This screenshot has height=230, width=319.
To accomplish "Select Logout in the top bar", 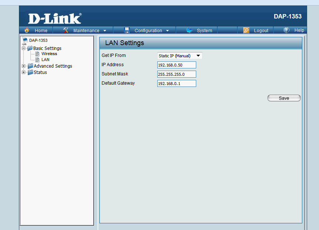I will [261, 30].
